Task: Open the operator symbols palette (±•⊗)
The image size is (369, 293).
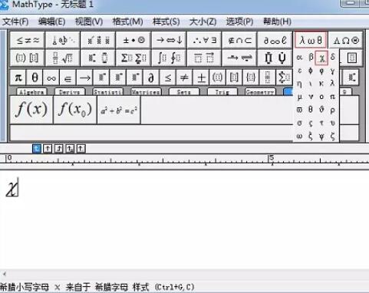Action: coord(133,40)
